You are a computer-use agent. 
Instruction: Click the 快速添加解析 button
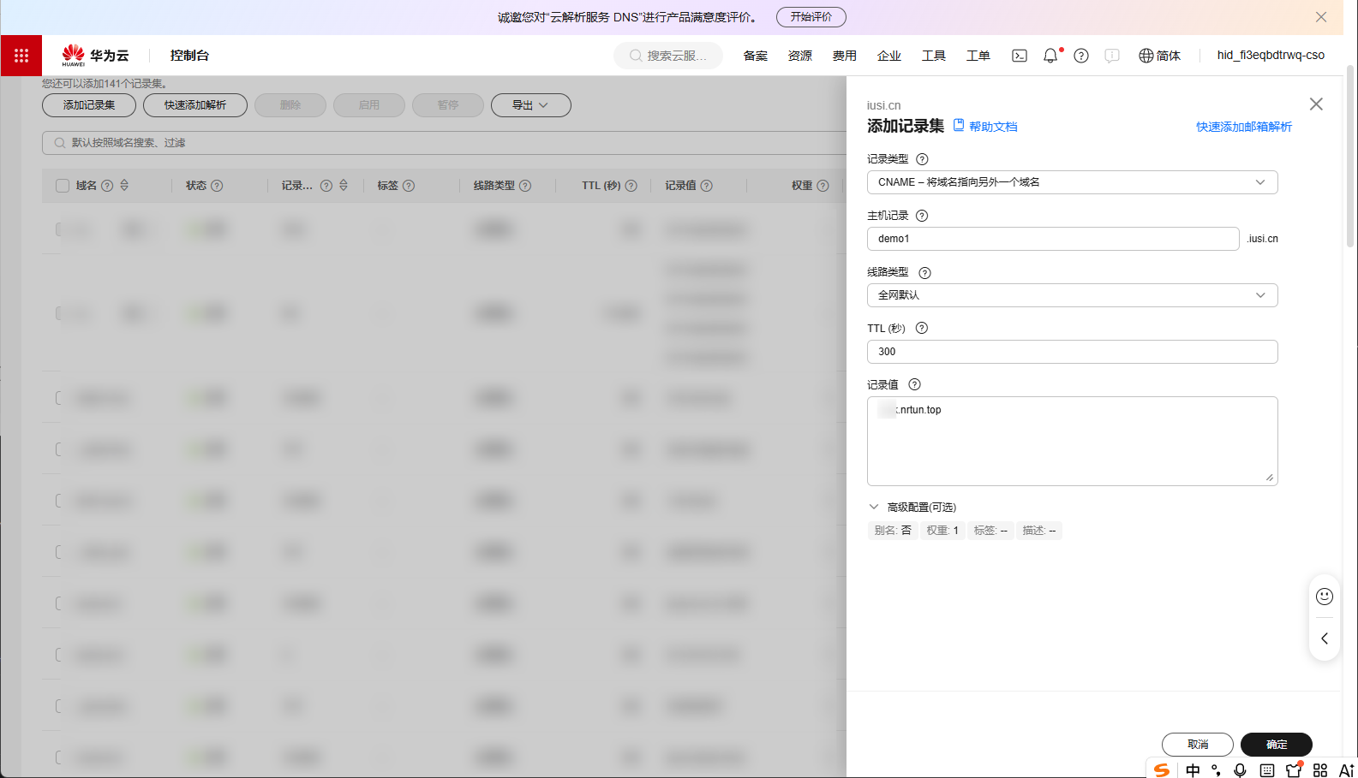coord(195,105)
